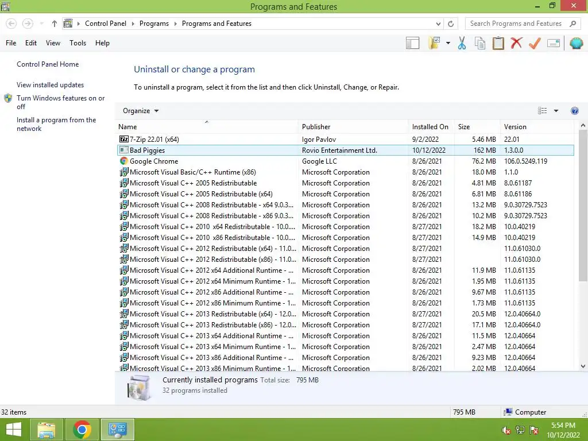Open Turn Windows features on or off
Viewport: 588px width, 441px height.
pos(61,102)
